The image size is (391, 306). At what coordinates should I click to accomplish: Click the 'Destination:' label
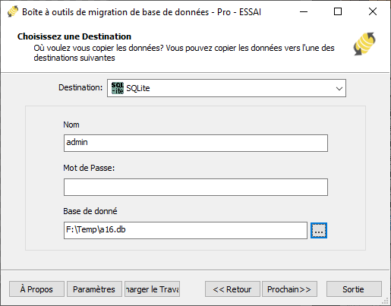[80, 87]
